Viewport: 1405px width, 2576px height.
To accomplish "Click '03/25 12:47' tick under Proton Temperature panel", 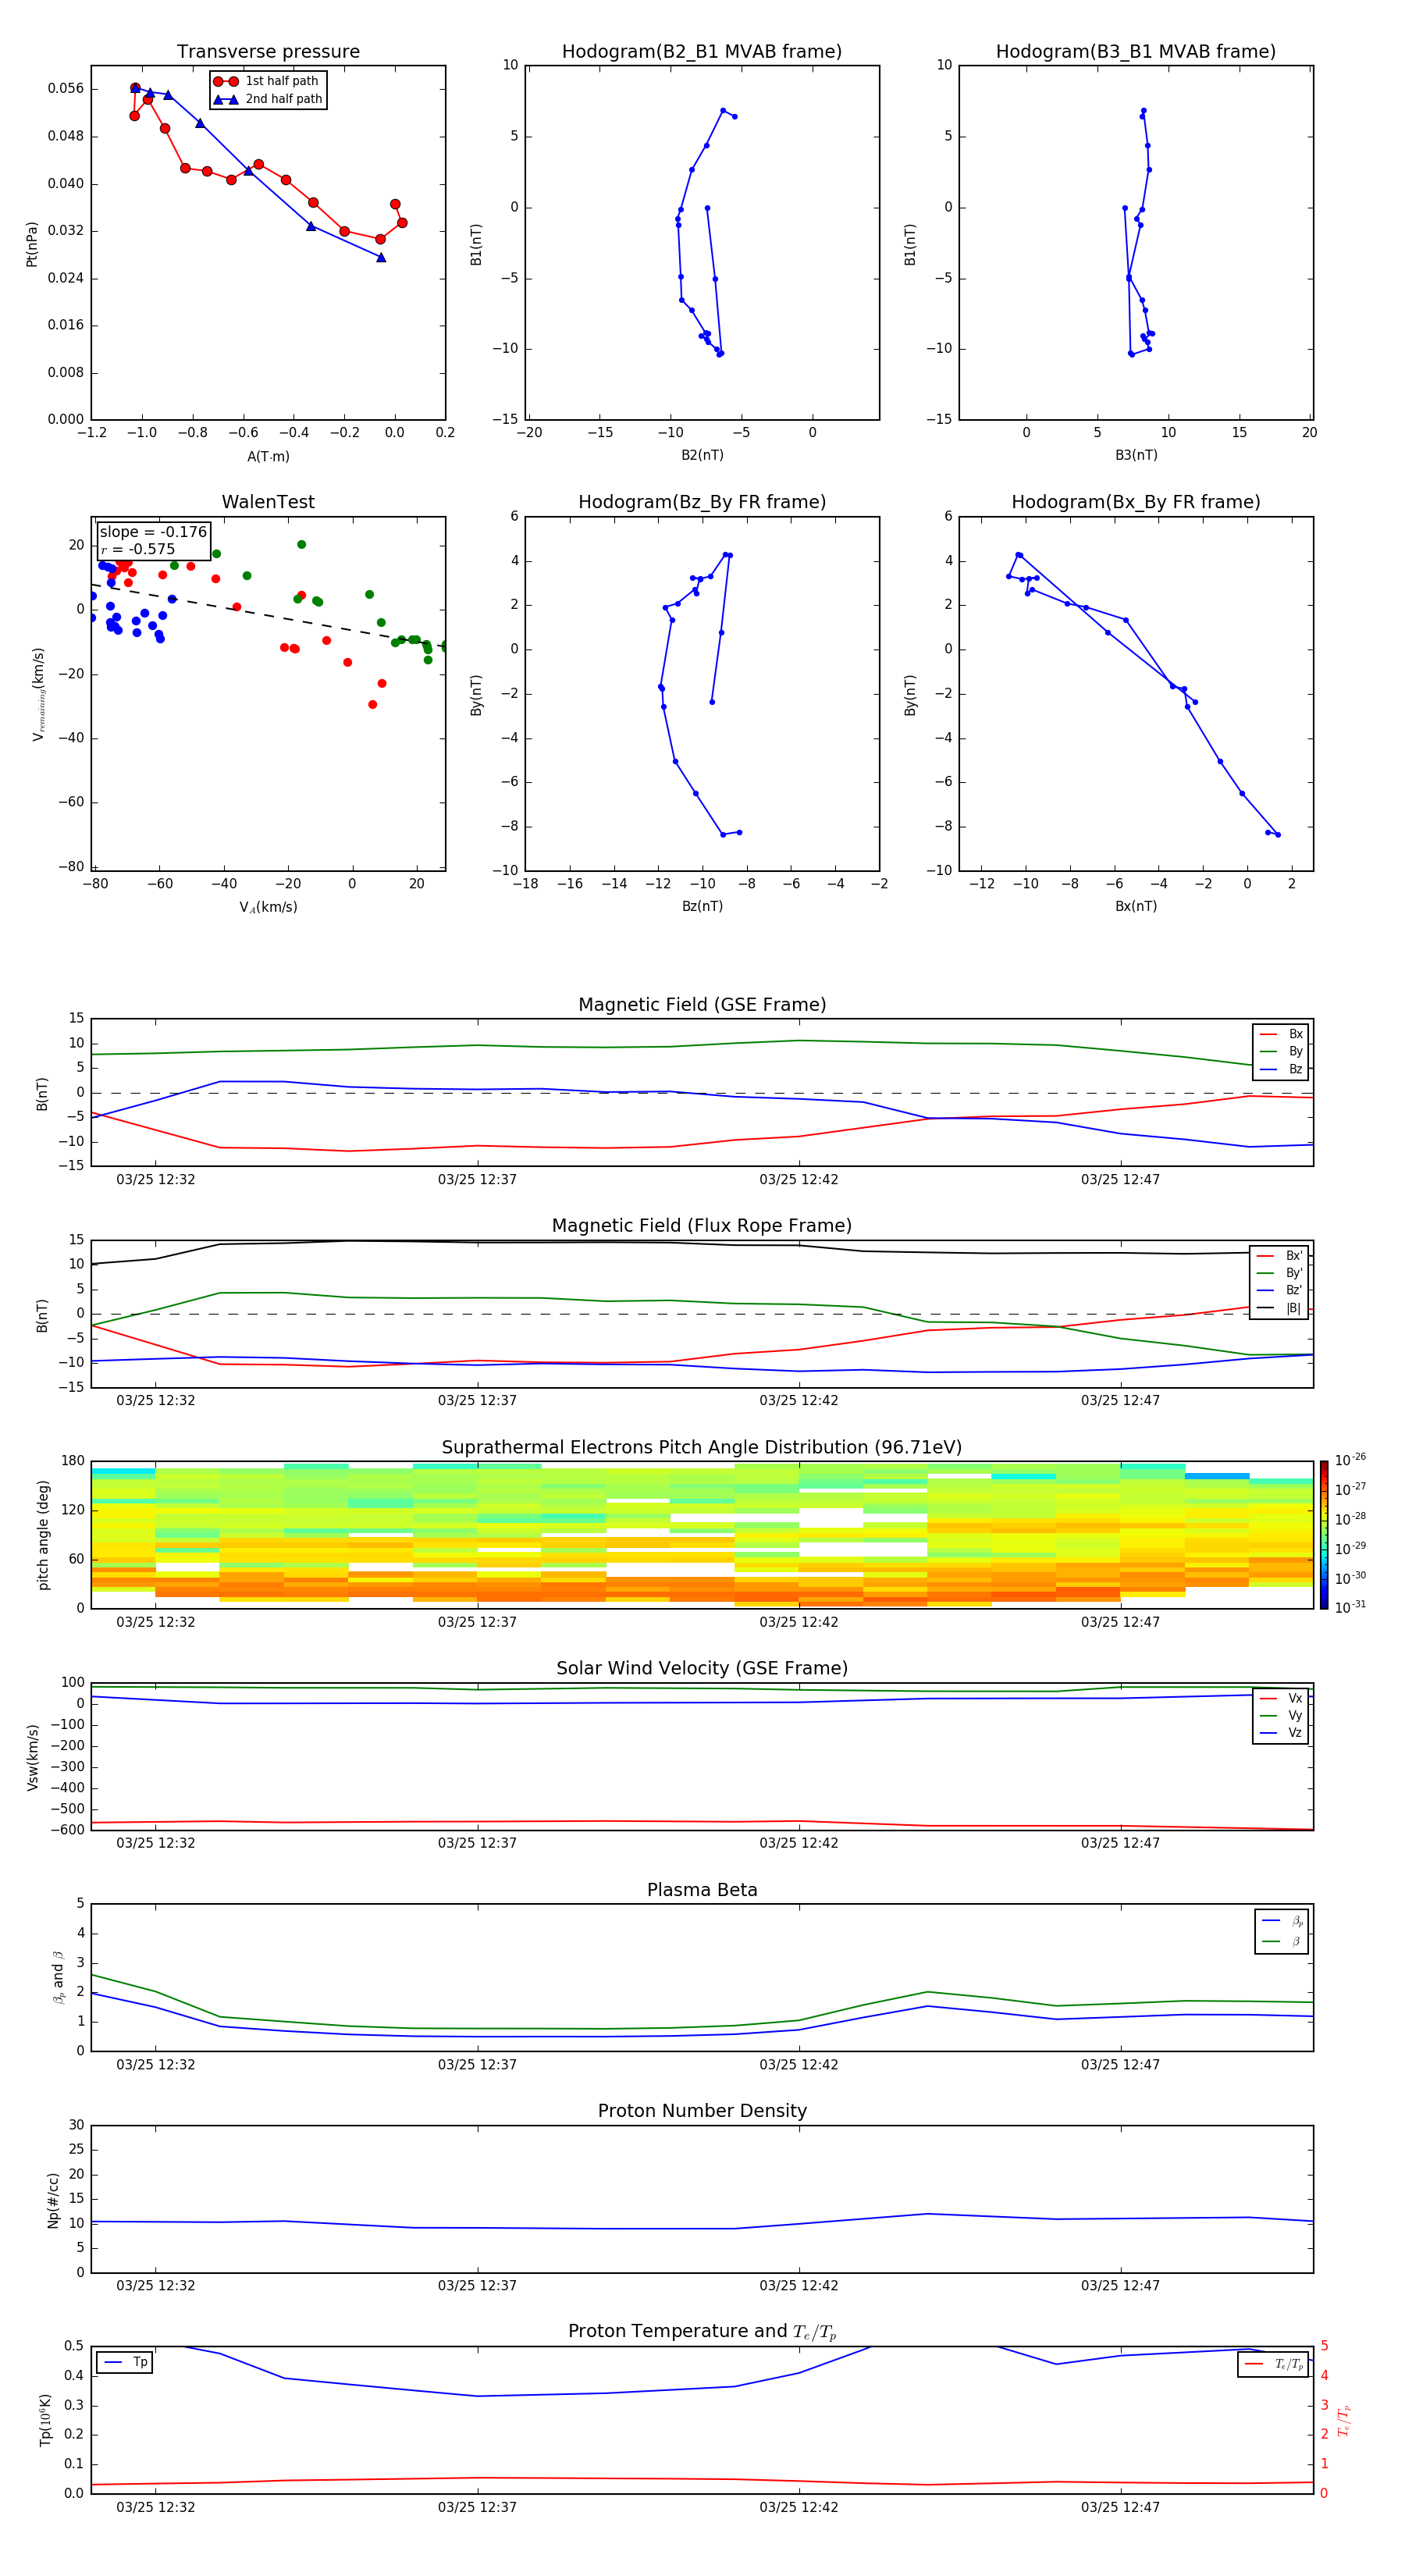I will tap(1120, 2507).
